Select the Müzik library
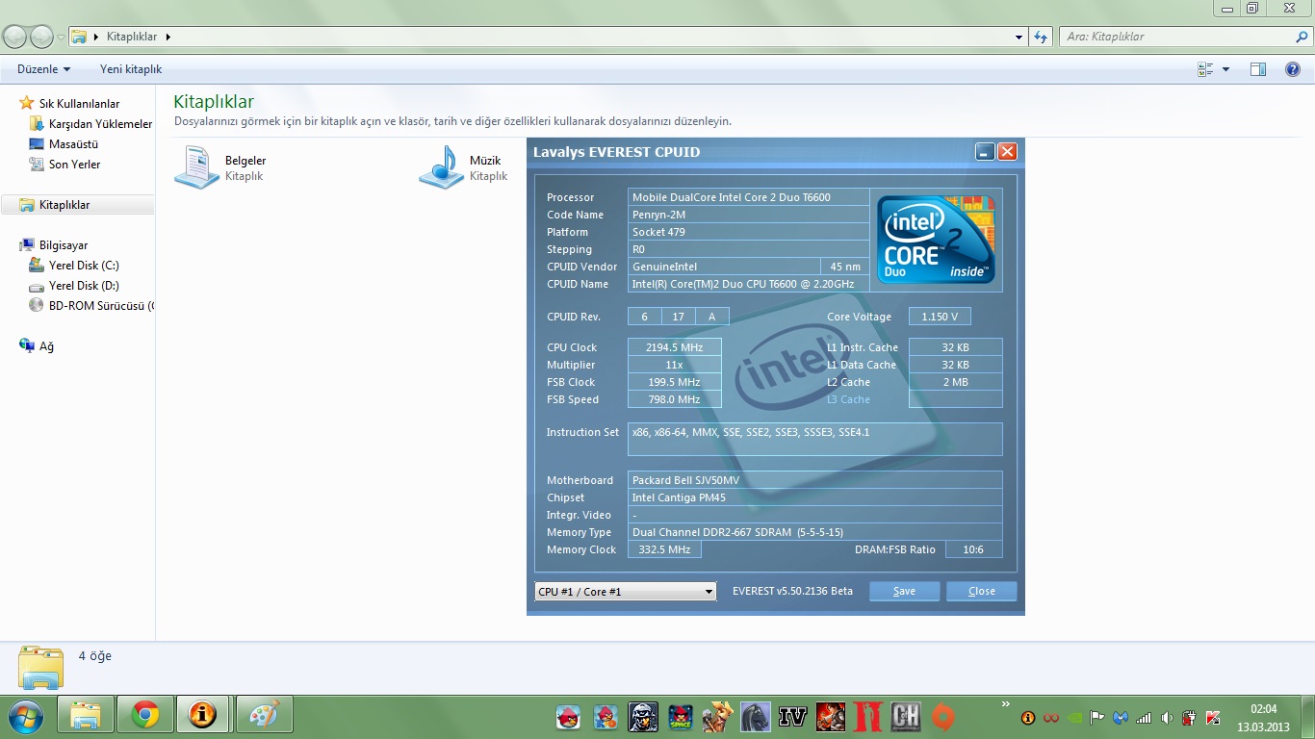The height and width of the screenshot is (739, 1315). click(x=464, y=167)
